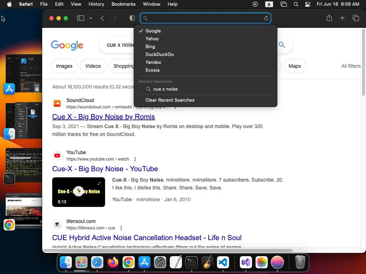Open Terminal from the Dock
366x274 pixels.
pyautogui.click(x=192, y=262)
